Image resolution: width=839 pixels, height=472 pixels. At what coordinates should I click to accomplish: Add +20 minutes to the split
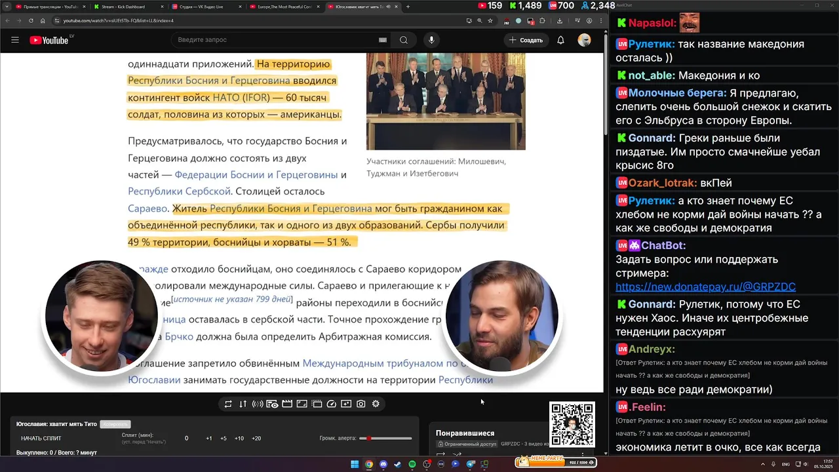tap(256, 439)
